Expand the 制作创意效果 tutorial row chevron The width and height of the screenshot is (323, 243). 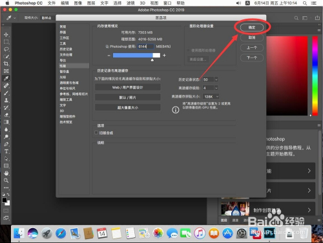pyautogui.click(x=309, y=210)
